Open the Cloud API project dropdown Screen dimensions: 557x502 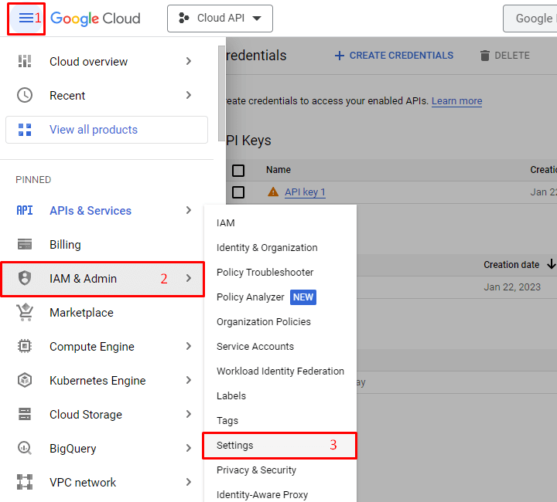(x=220, y=19)
